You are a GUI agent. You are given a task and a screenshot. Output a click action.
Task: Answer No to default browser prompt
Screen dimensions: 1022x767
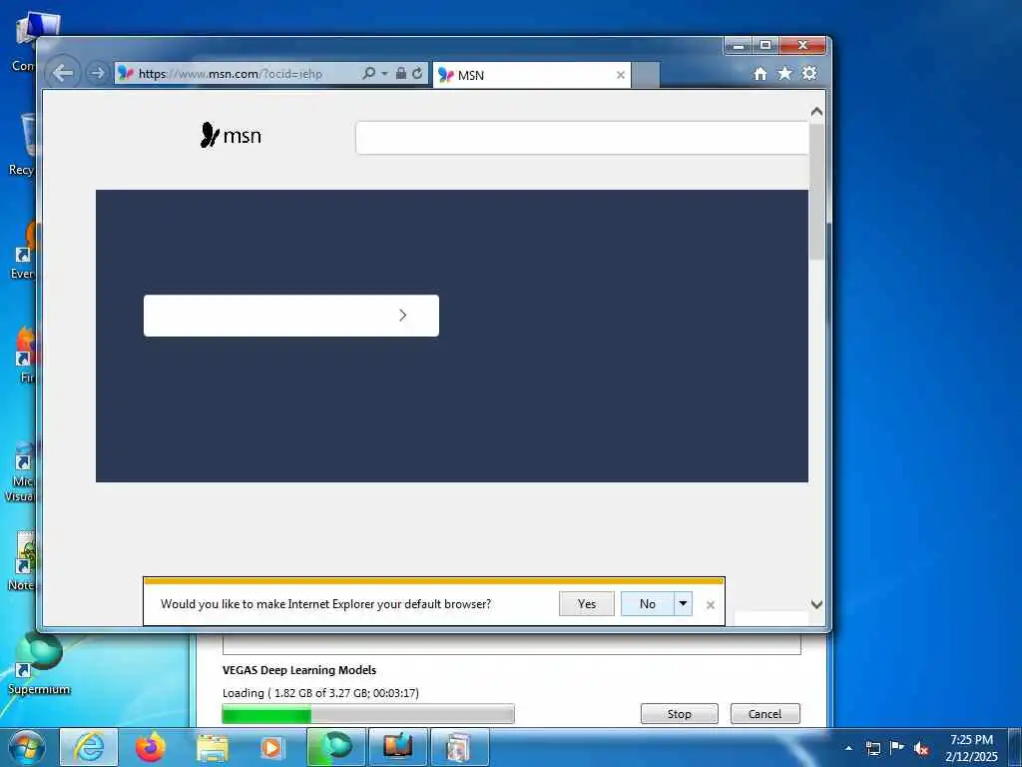point(647,604)
